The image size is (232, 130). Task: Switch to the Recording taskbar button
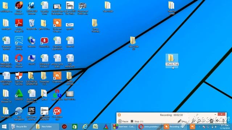(175, 127)
